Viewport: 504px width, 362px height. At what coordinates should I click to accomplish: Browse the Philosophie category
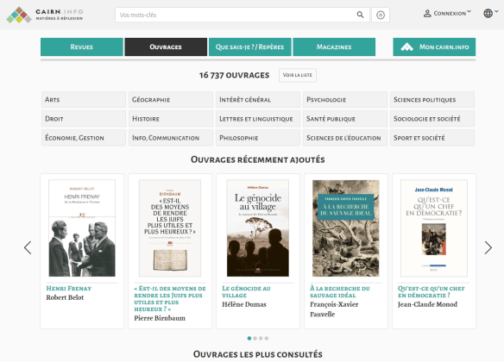[258, 138]
